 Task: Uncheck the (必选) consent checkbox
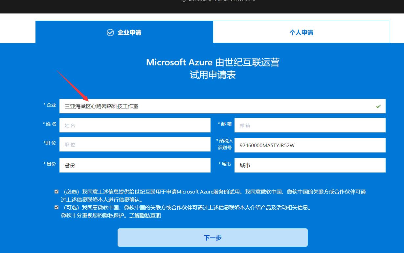click(x=56, y=192)
